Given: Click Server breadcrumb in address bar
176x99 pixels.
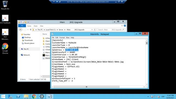Looking at the screenshot, I should [x=61, y=30].
